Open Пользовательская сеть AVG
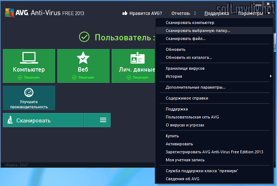This screenshot has width=277, height=186. coord(214,117)
